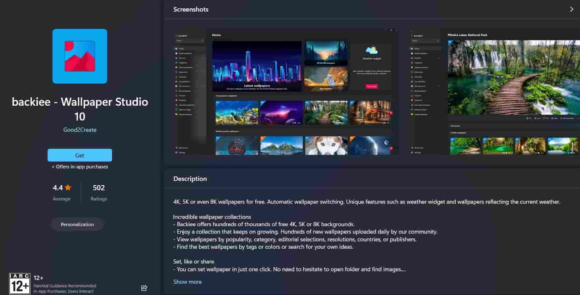The width and height of the screenshot is (580, 295).
Task: Click 'You can set wallpaper in just one click' line
Action: coord(289,269)
